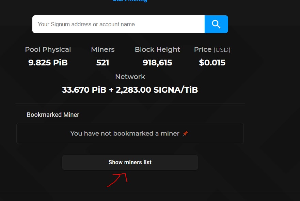Click the 'You have not bookmarked a miner' message

(x=125, y=134)
